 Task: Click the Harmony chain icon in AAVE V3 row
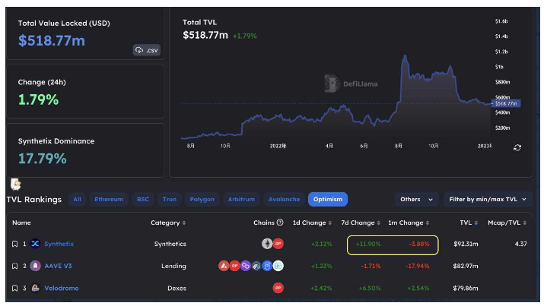coord(278,266)
